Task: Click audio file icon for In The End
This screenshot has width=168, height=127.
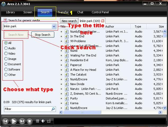Action: [x=67, y=36]
